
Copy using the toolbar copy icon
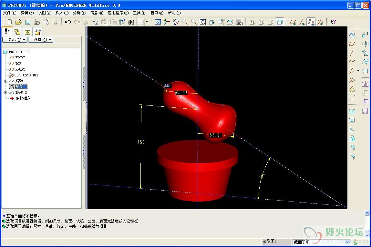95,22
